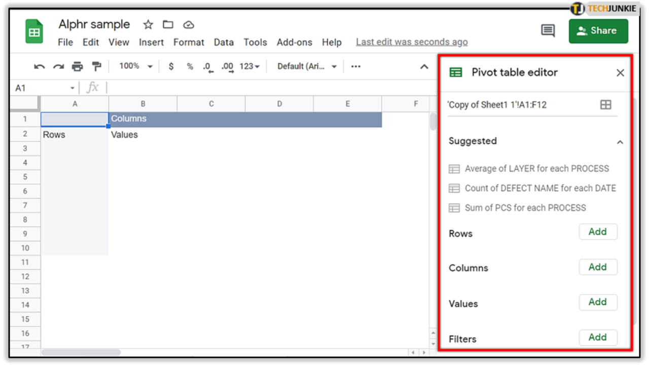This screenshot has height=365, width=649.
Task: Open the zoom level dropdown
Action: click(134, 66)
